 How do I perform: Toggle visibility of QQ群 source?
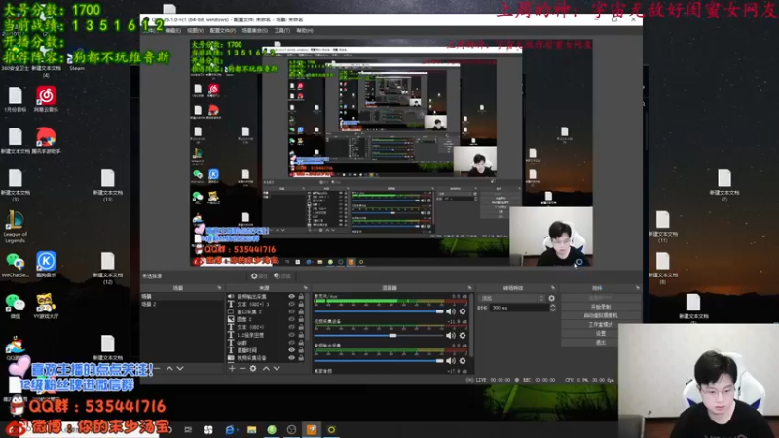point(291,343)
